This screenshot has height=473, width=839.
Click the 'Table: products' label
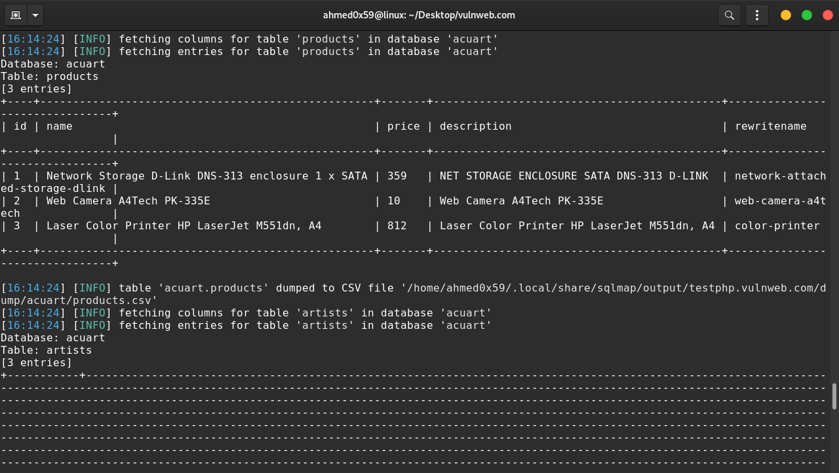(50, 76)
